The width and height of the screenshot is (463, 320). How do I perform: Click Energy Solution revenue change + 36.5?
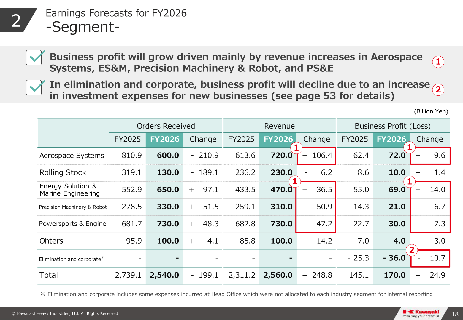click(317, 190)
